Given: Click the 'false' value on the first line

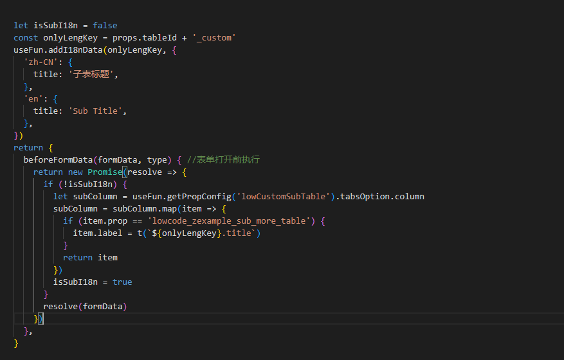Looking at the screenshot, I should (x=105, y=25).
